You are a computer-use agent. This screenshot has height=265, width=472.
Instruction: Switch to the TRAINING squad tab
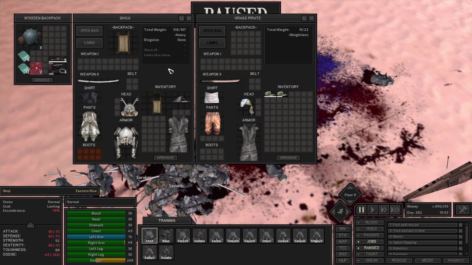point(167,220)
